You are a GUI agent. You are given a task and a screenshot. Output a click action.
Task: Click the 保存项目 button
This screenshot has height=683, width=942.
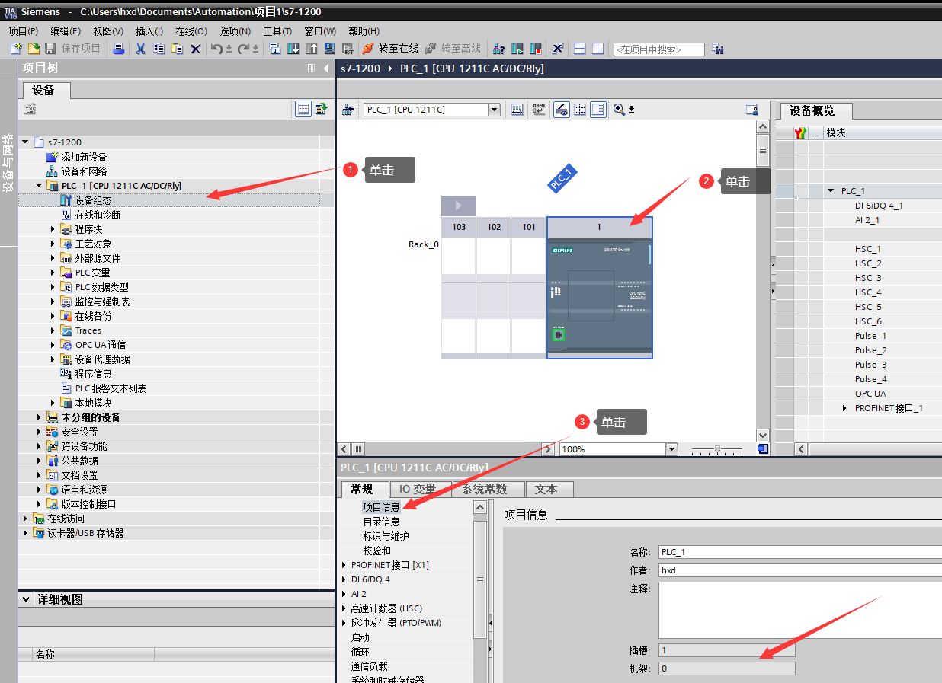click(x=72, y=49)
